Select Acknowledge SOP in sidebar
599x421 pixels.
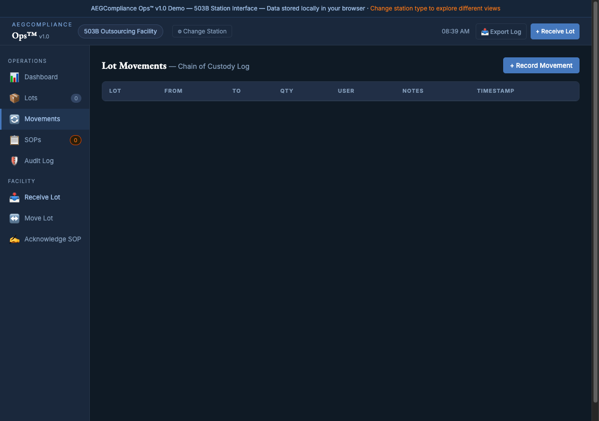52,239
